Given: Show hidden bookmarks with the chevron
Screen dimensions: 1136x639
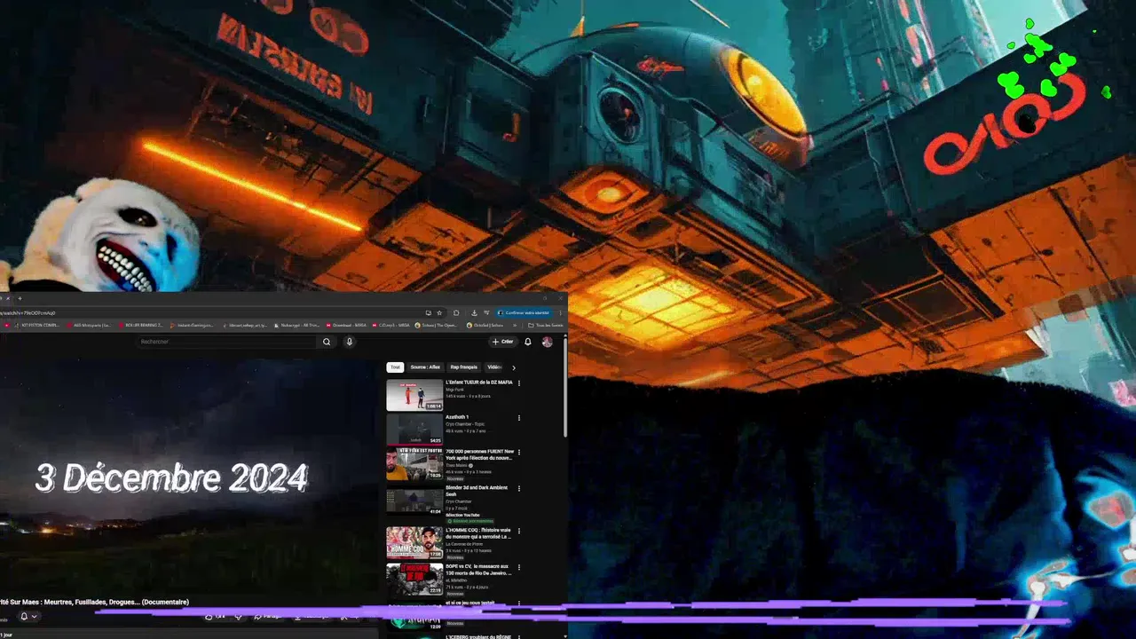Looking at the screenshot, I should click(517, 326).
